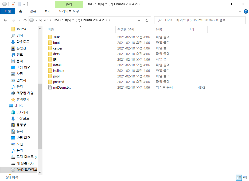Click the 내 PC breadcrumb in address bar

(43, 20)
